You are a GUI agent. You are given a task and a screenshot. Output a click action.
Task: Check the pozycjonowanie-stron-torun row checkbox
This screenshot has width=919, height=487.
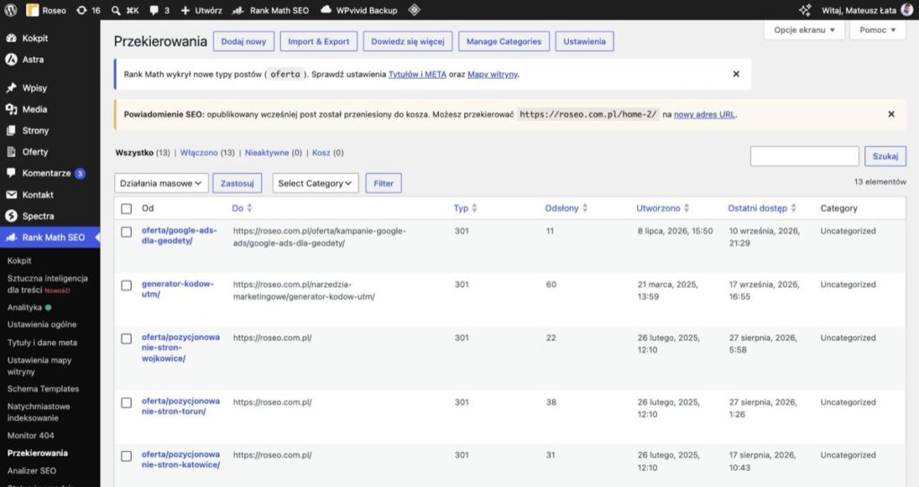click(127, 404)
